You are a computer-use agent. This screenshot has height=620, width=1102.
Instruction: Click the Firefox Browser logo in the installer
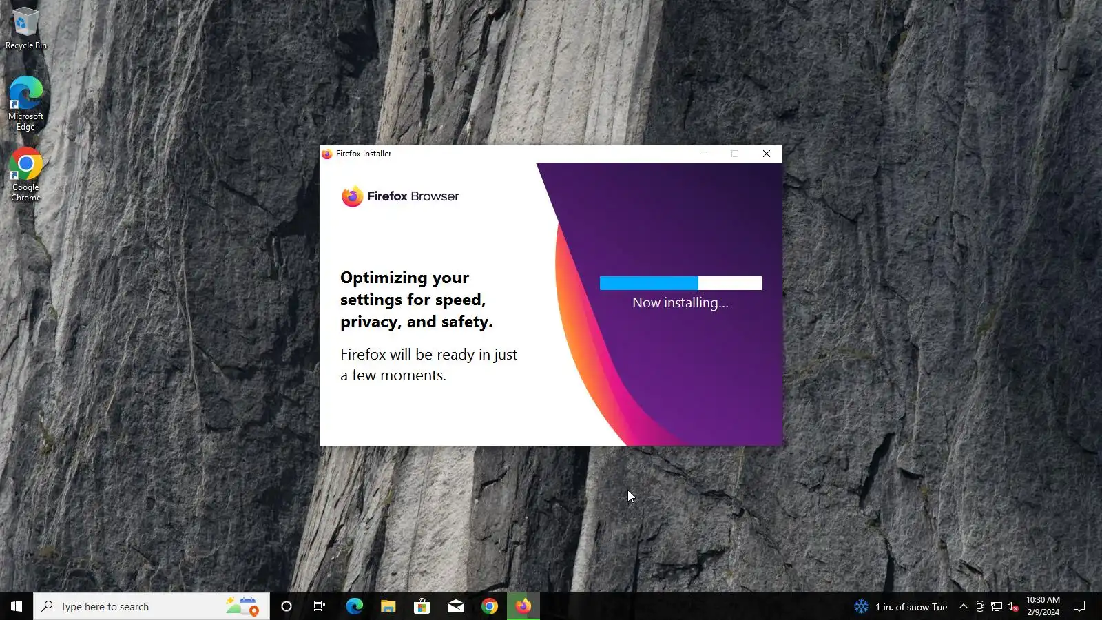[x=400, y=196]
